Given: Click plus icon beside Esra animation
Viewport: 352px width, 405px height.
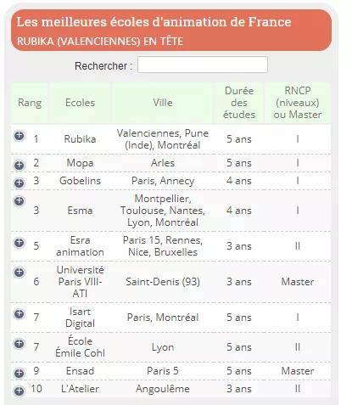Looking at the screenshot, I should [19, 243].
